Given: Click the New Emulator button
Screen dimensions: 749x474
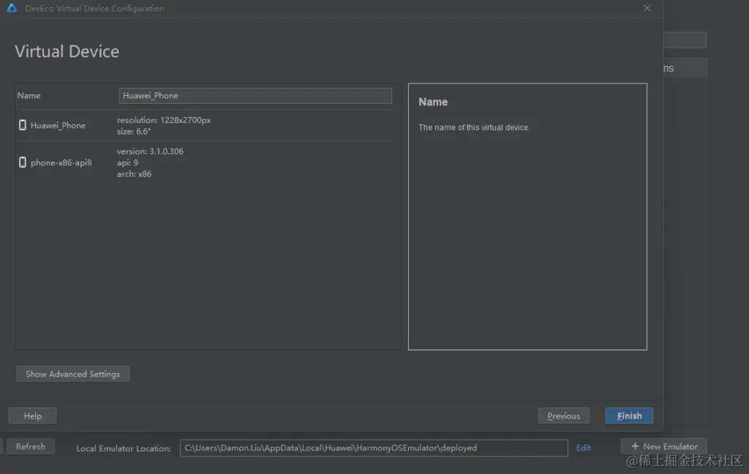Looking at the screenshot, I should tap(664, 446).
